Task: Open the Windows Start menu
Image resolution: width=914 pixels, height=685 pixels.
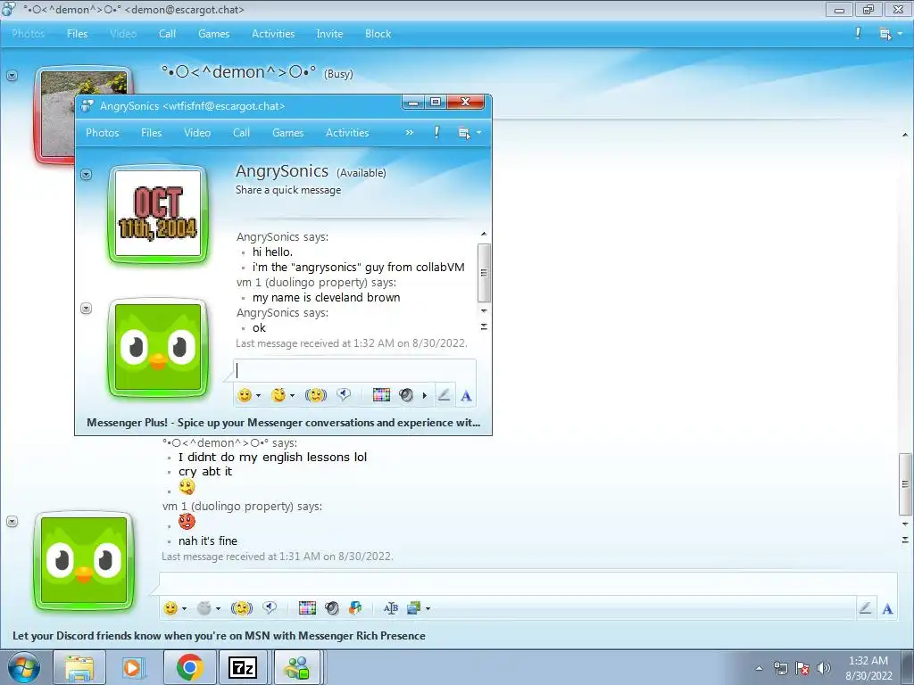Action: click(24, 667)
